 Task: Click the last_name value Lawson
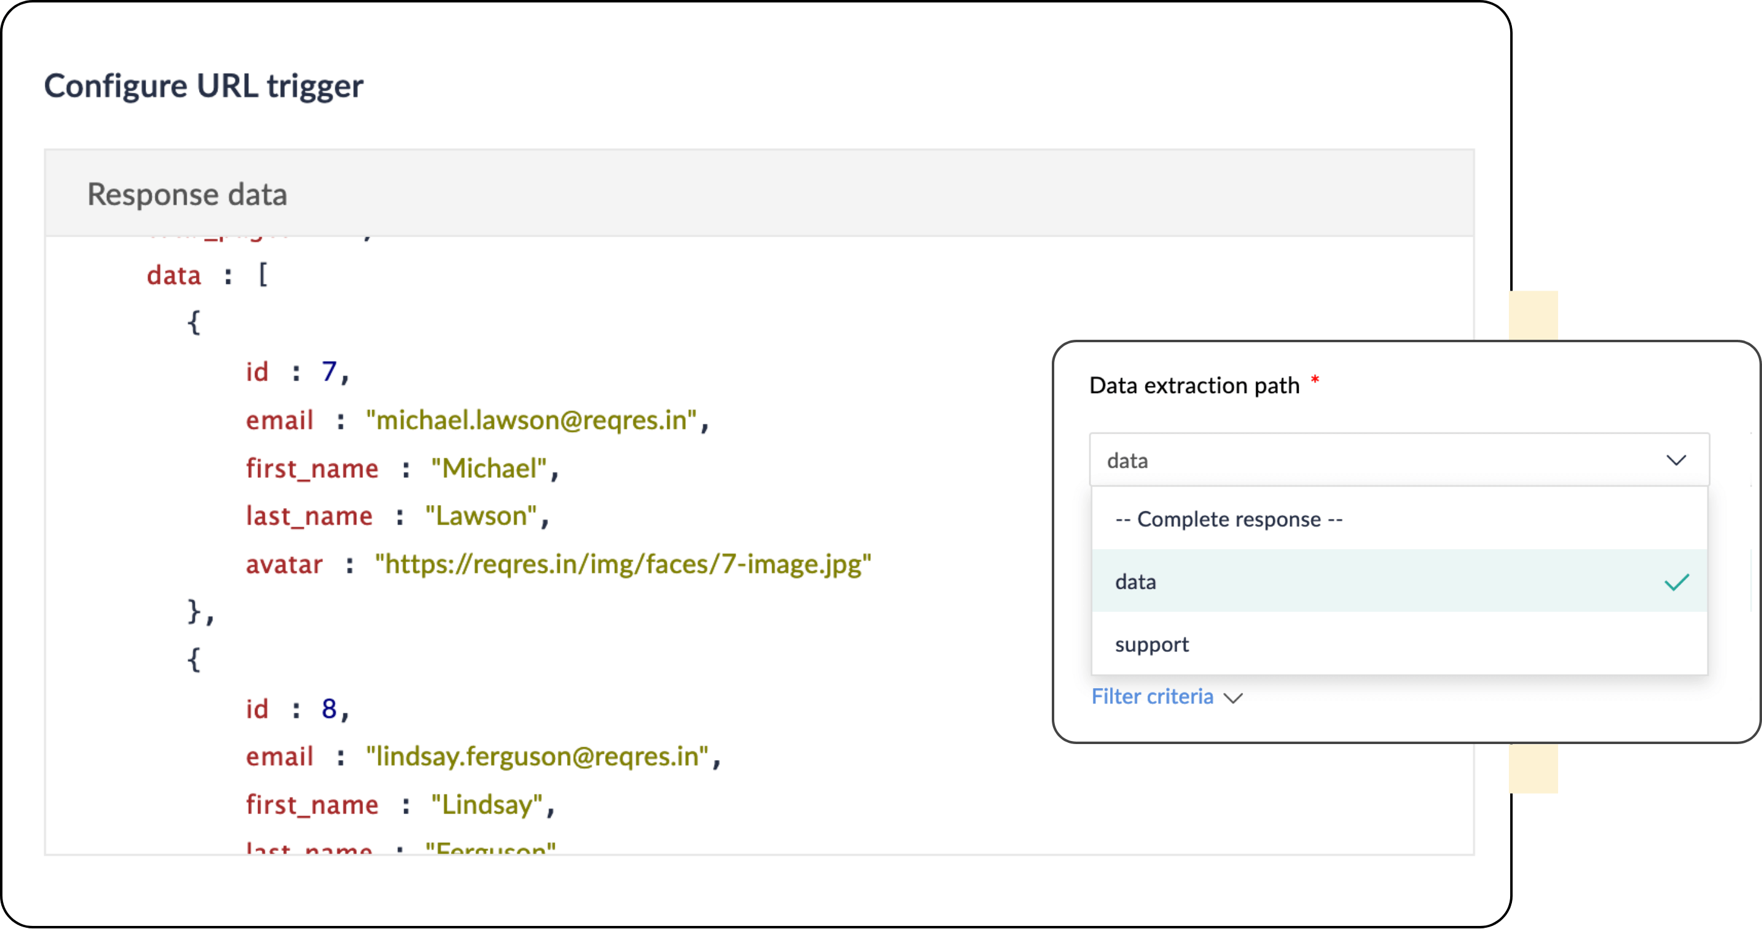[480, 516]
